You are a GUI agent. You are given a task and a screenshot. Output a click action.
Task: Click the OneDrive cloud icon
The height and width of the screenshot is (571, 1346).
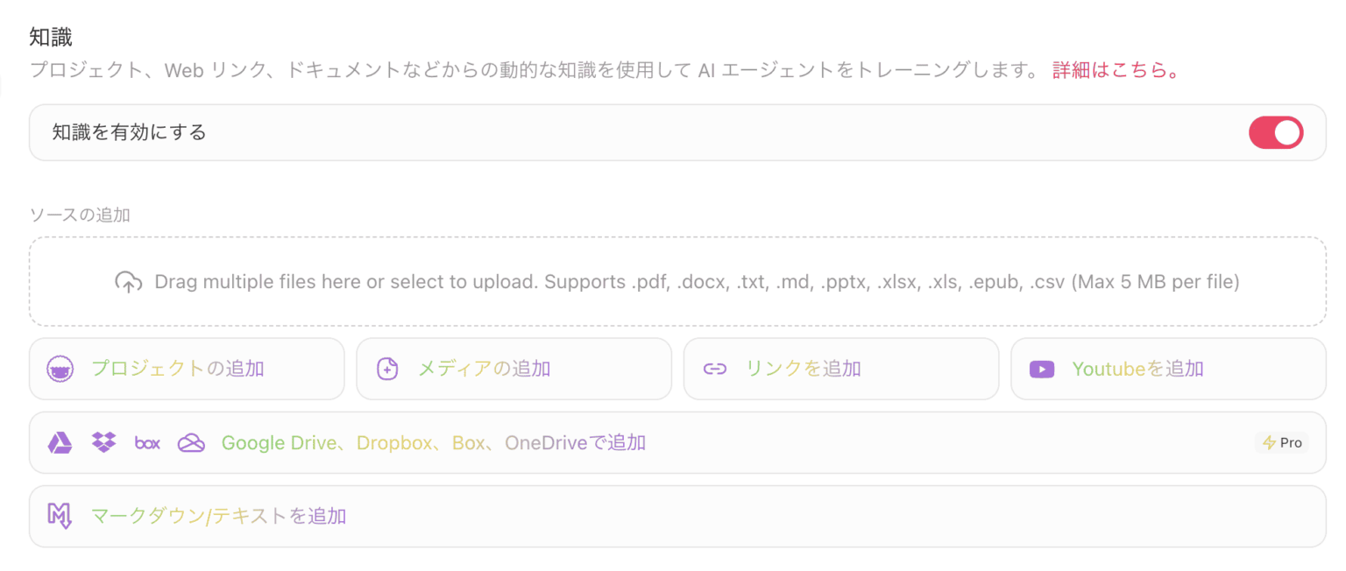(x=191, y=443)
